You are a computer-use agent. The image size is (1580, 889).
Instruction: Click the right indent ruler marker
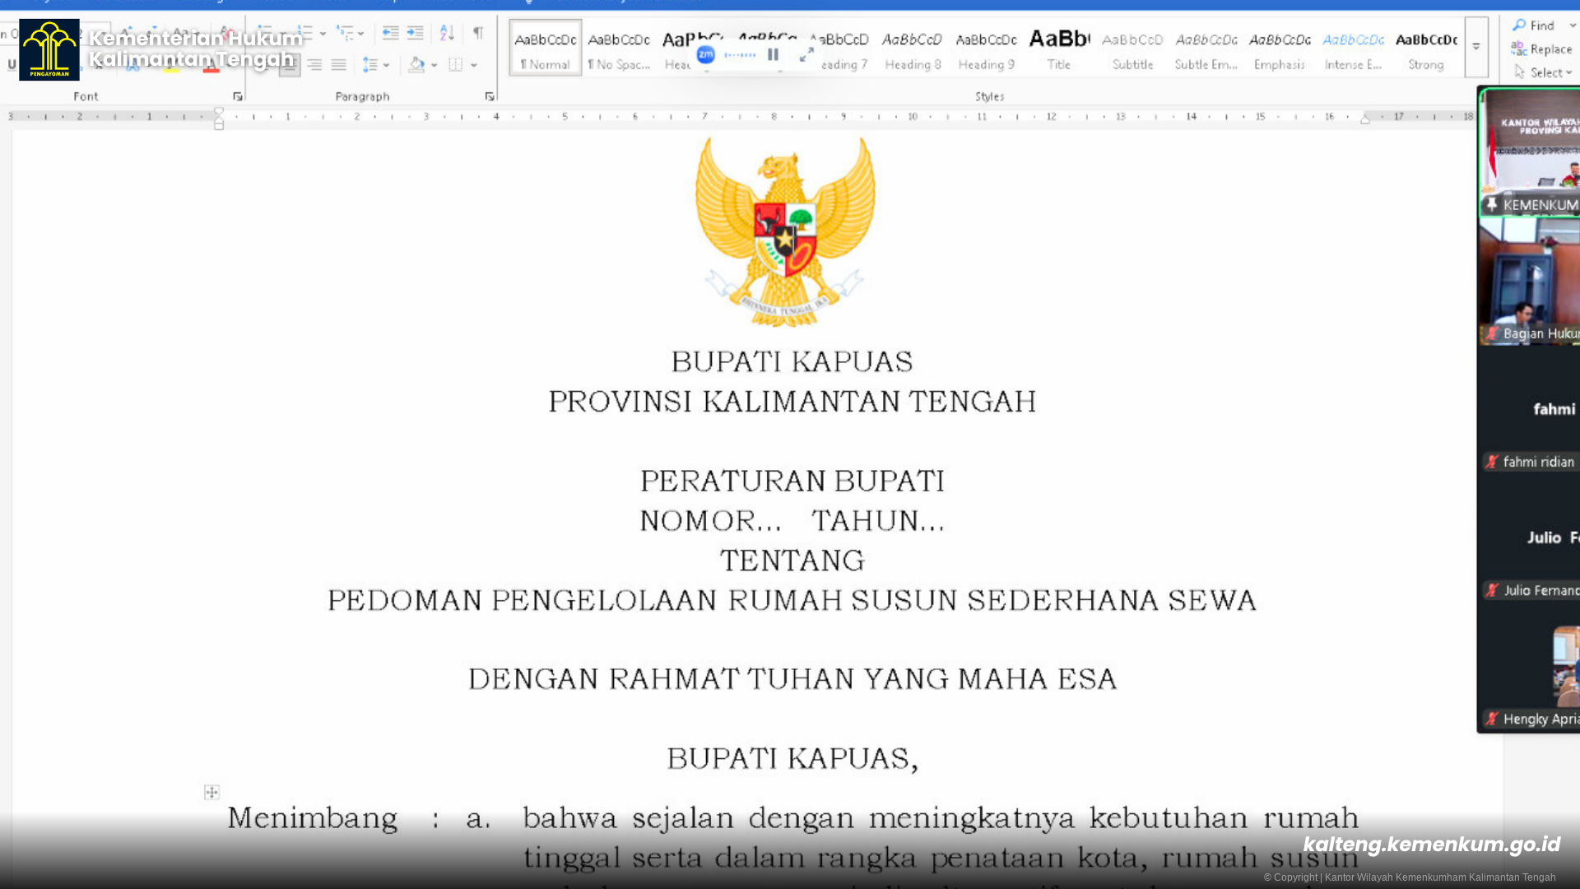pyautogui.click(x=1365, y=119)
